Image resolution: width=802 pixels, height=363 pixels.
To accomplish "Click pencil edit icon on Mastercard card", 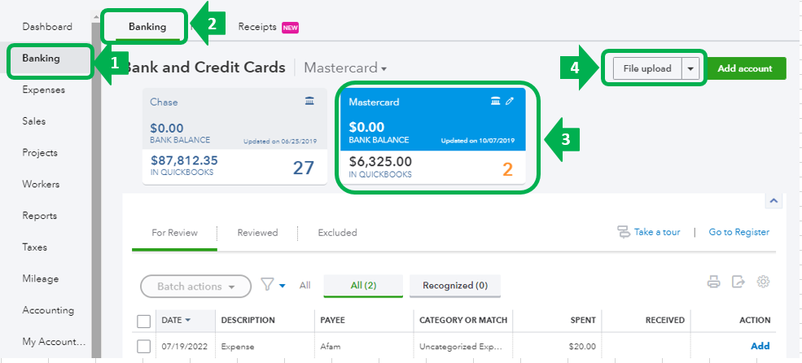I will 511,101.
